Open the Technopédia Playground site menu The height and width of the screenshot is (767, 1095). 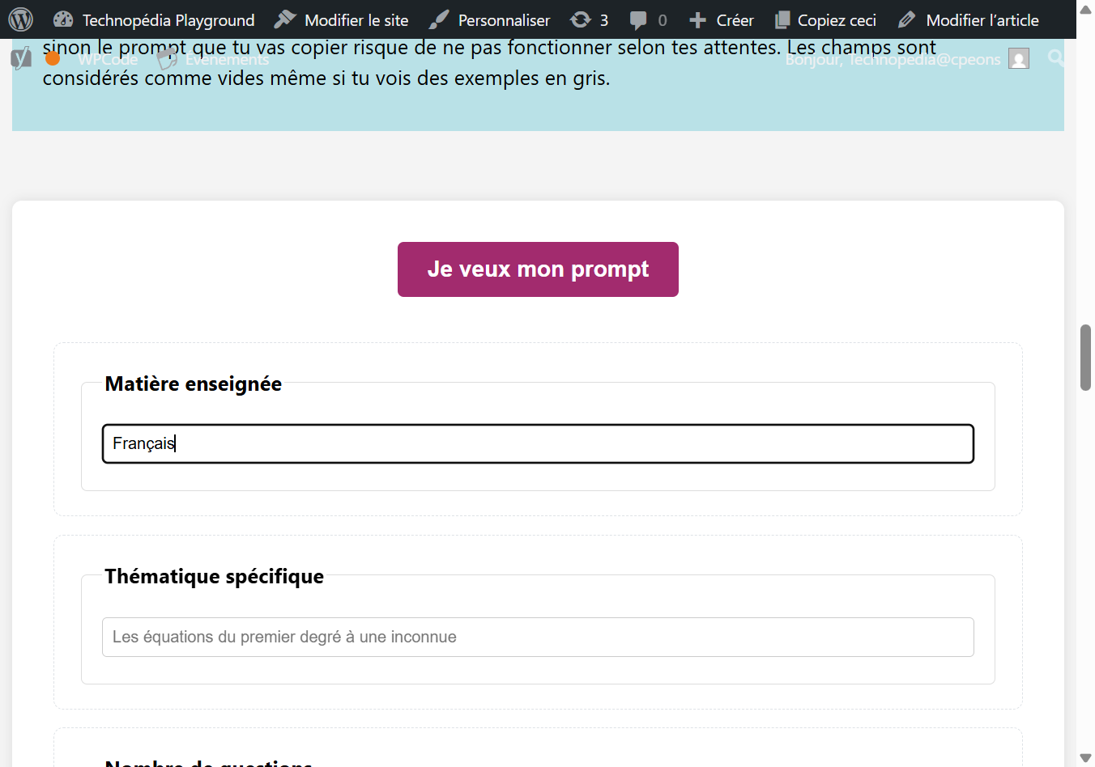coord(154,19)
